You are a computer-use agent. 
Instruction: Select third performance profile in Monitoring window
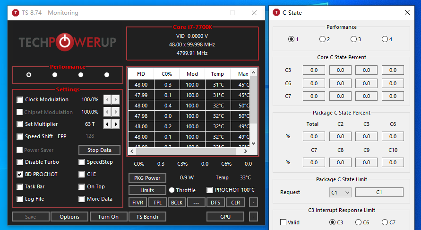coord(81,75)
